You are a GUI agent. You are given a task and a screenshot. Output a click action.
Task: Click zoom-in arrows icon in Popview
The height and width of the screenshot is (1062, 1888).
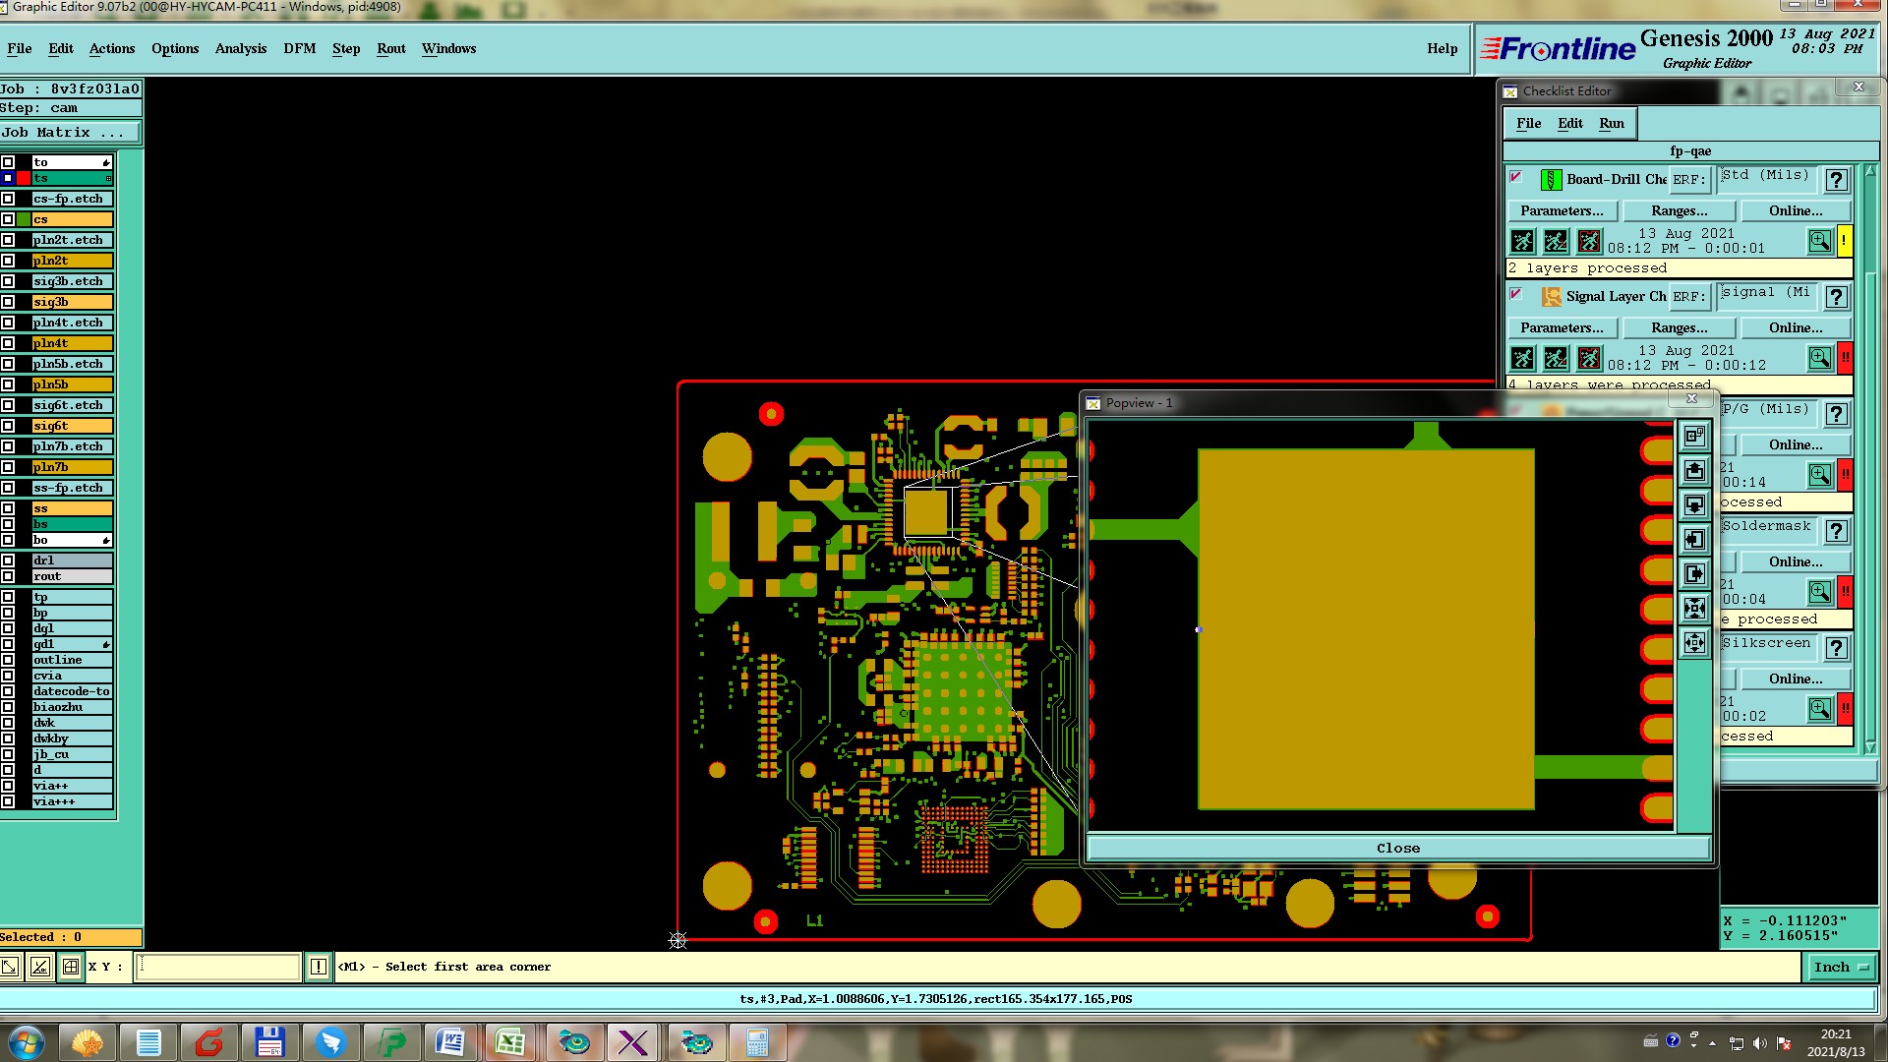pyautogui.click(x=1694, y=609)
